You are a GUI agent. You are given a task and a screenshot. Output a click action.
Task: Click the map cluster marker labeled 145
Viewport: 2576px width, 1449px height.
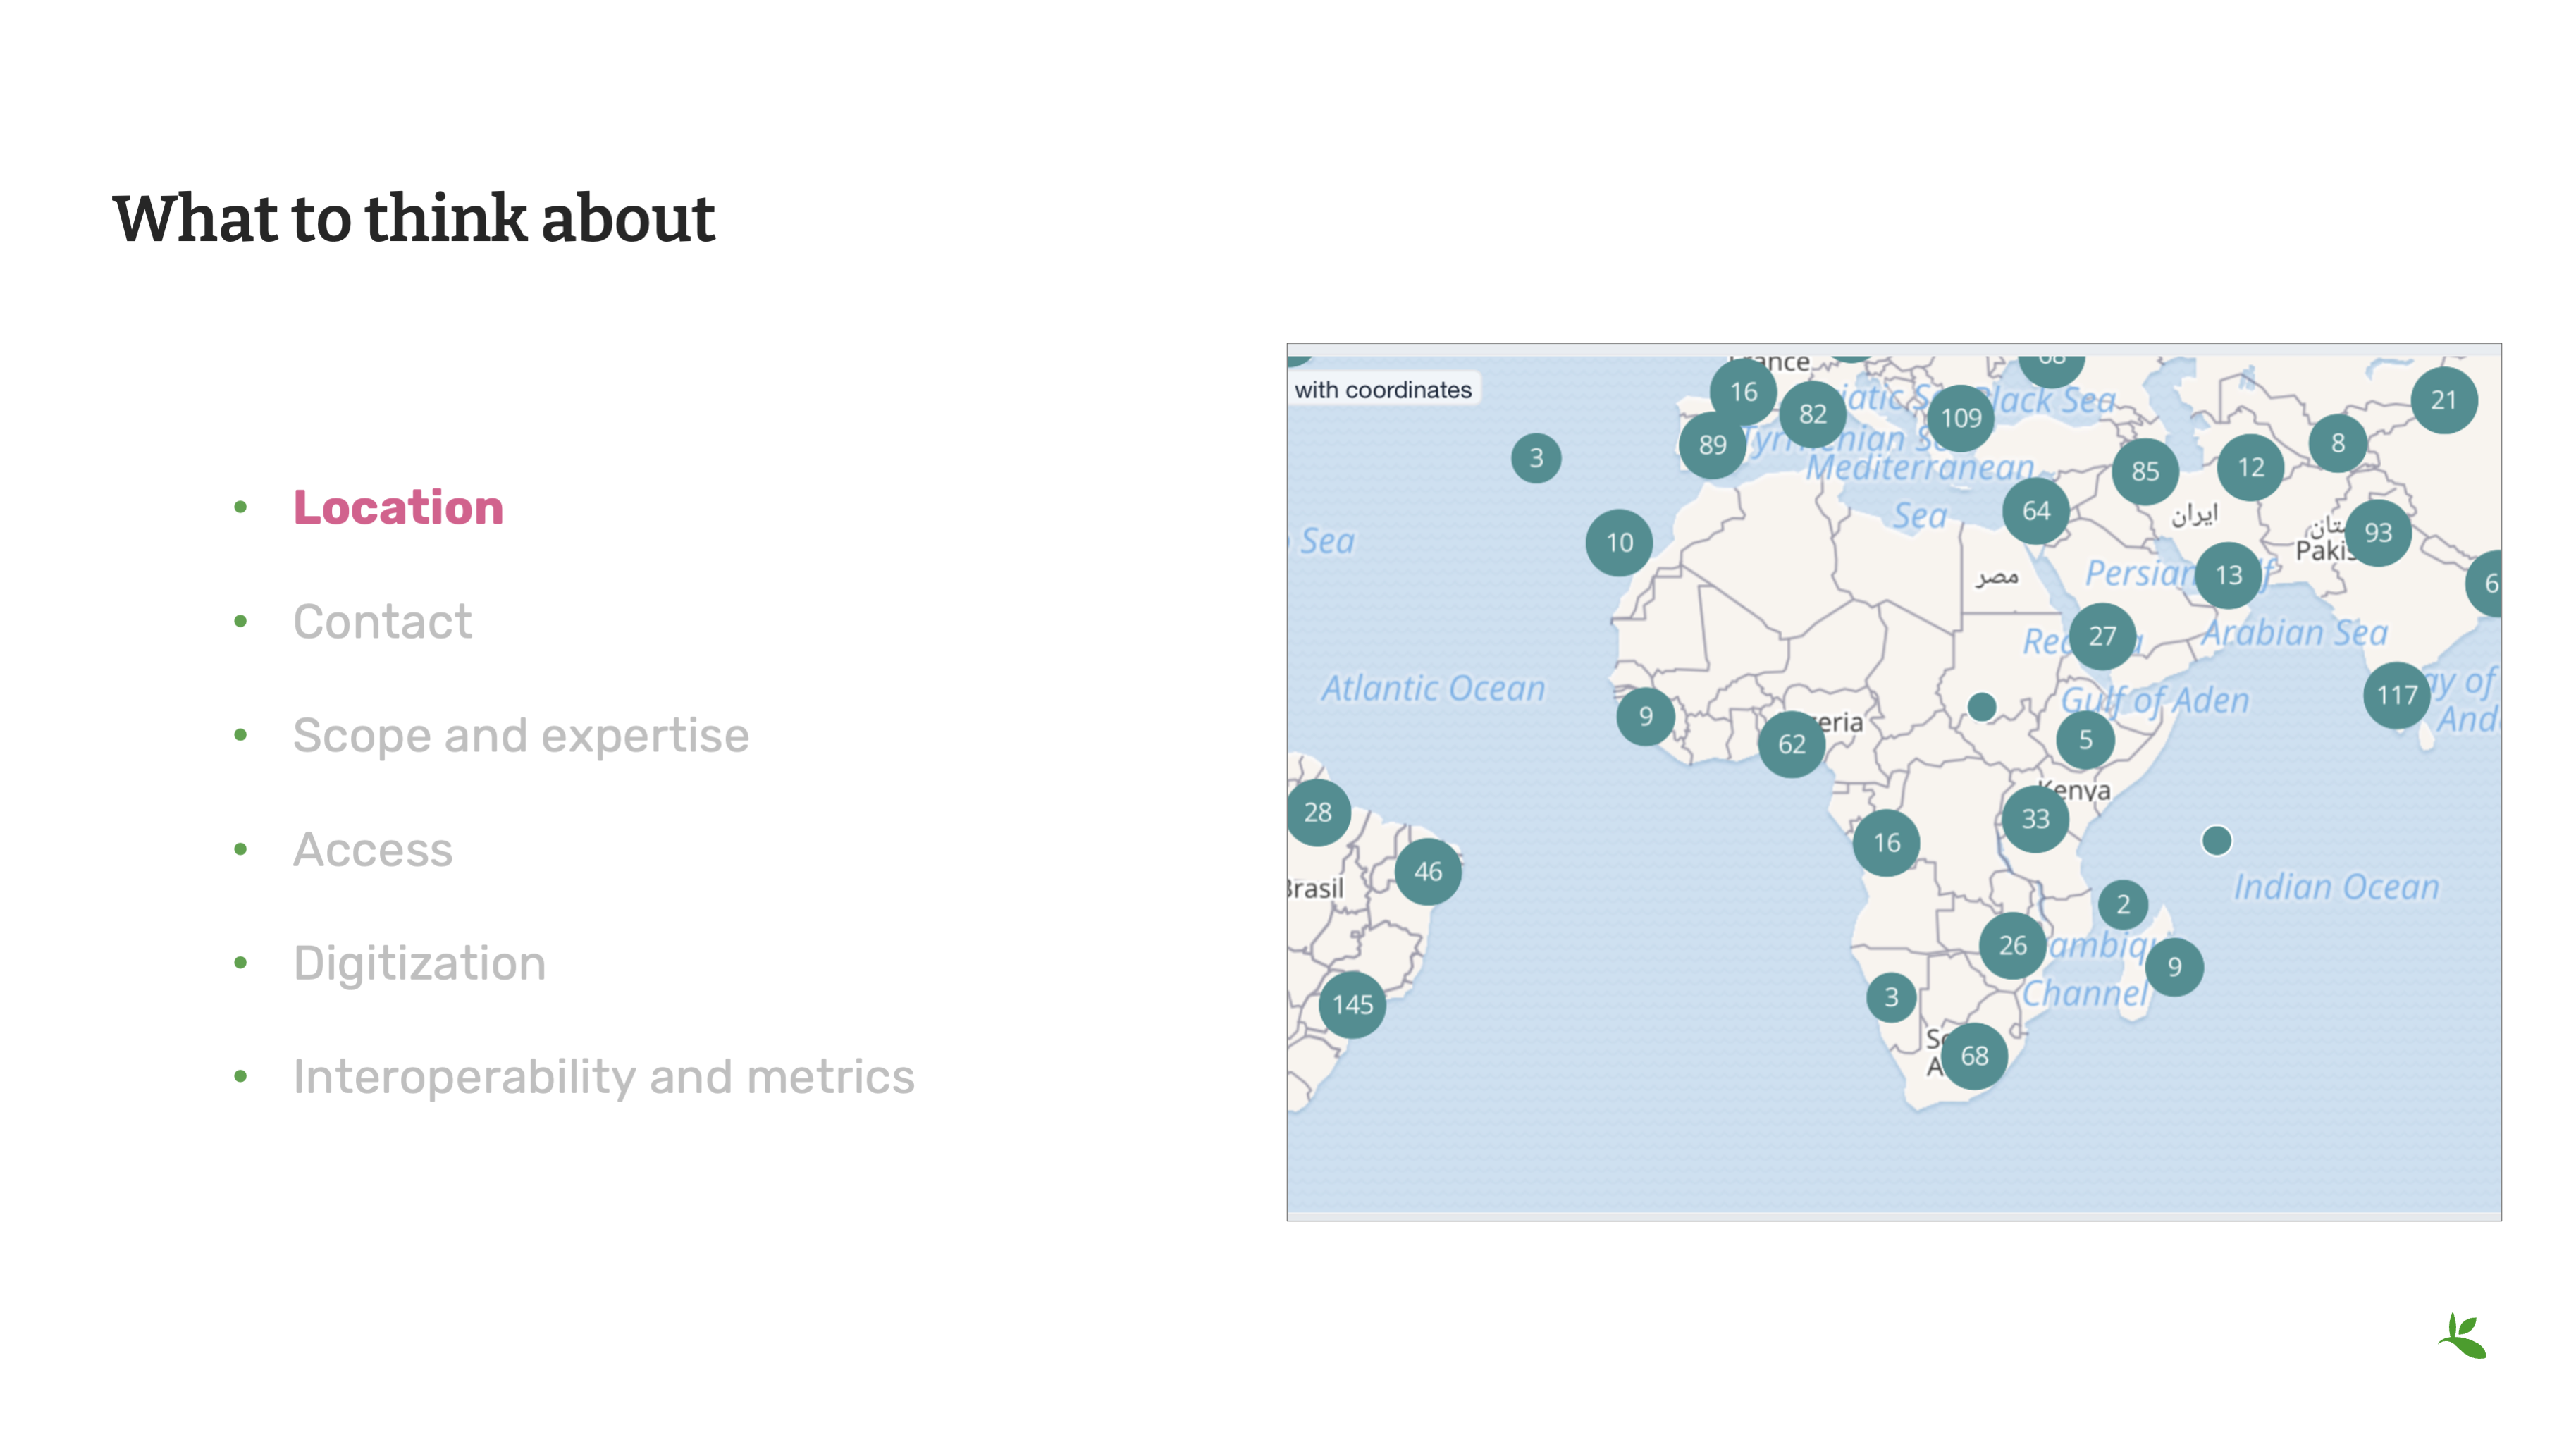[1352, 1004]
